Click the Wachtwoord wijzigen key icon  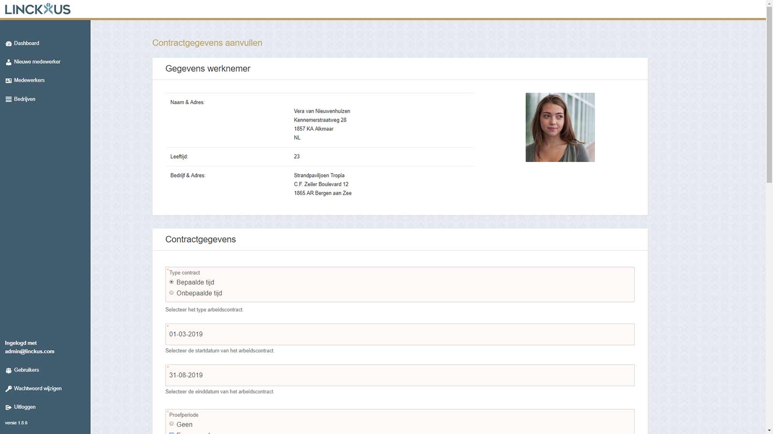8,389
